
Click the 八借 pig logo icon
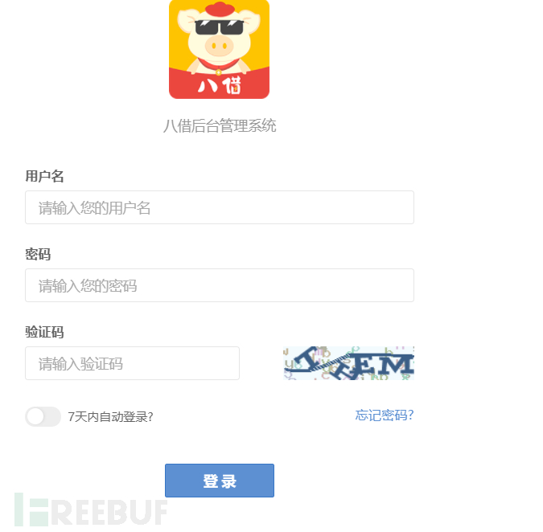219,49
